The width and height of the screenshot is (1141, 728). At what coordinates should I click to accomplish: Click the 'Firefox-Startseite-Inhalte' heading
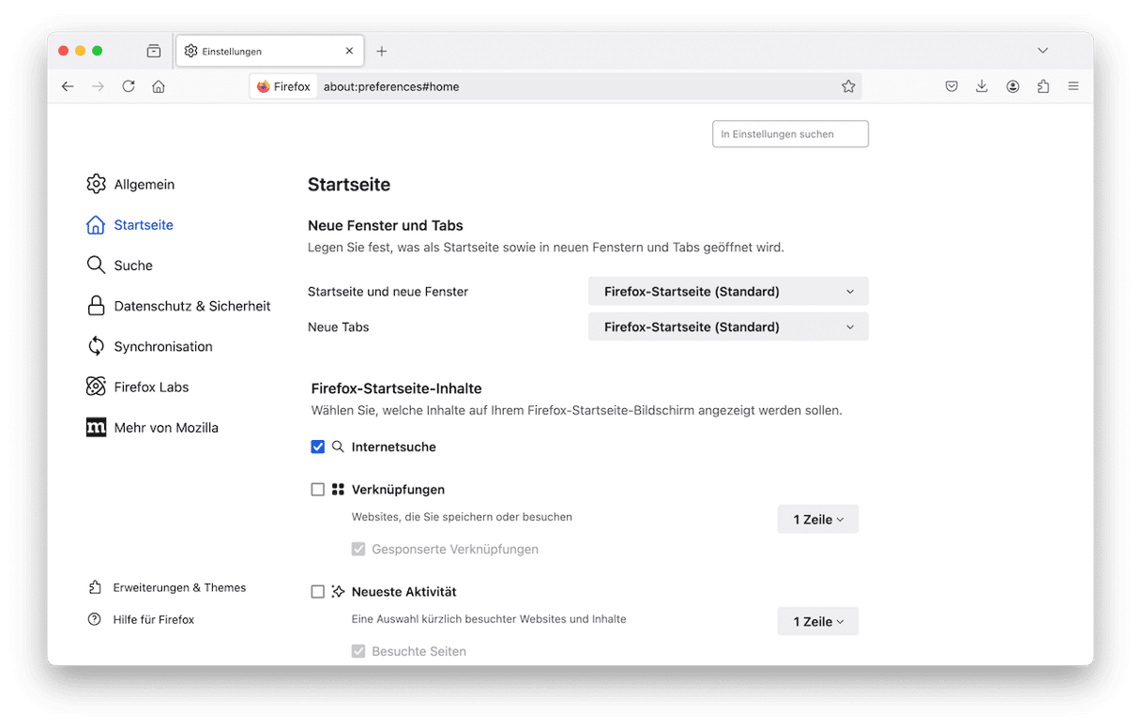[x=397, y=387]
